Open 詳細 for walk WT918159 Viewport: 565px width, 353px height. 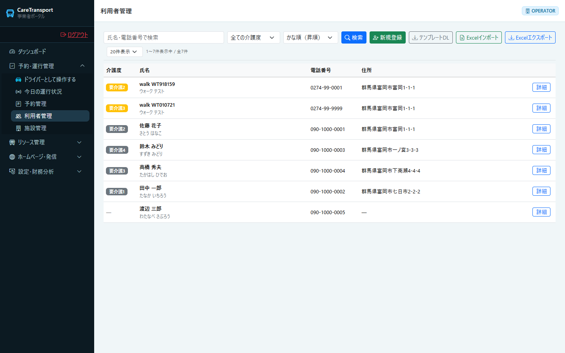click(541, 87)
